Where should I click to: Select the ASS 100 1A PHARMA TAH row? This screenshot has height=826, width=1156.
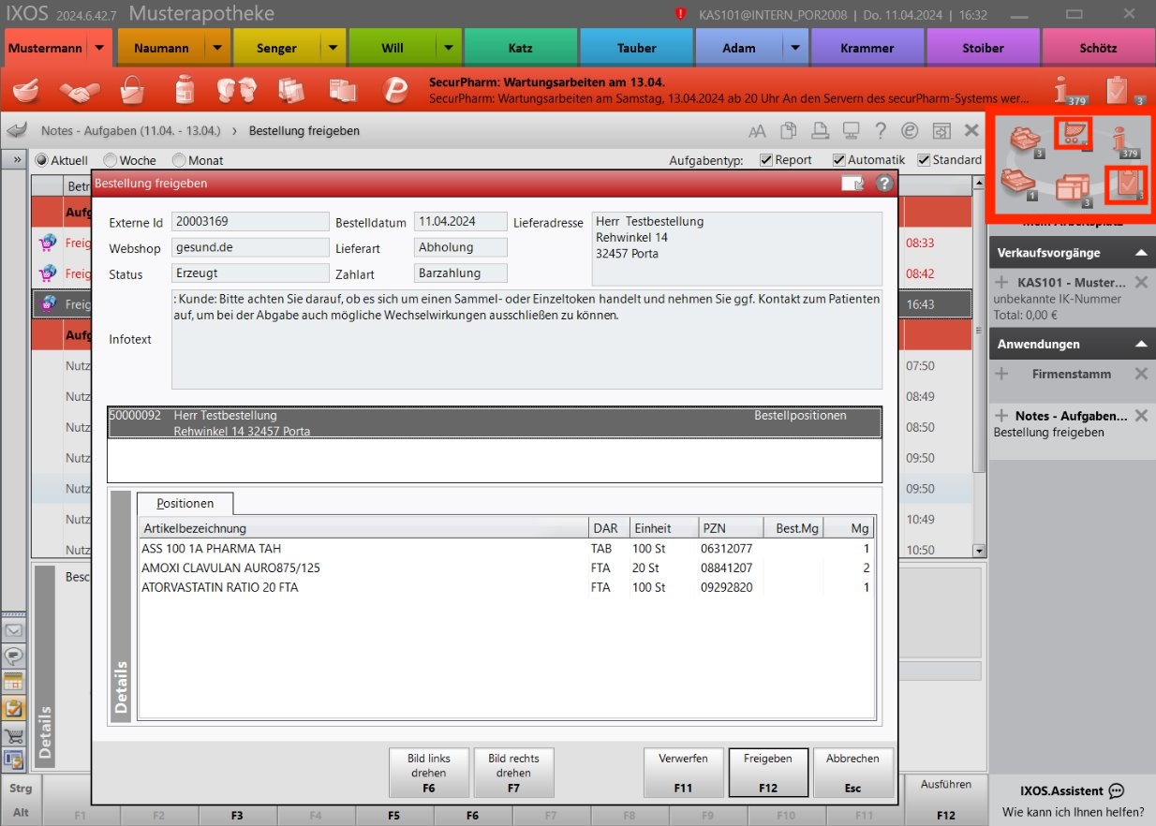[506, 549]
